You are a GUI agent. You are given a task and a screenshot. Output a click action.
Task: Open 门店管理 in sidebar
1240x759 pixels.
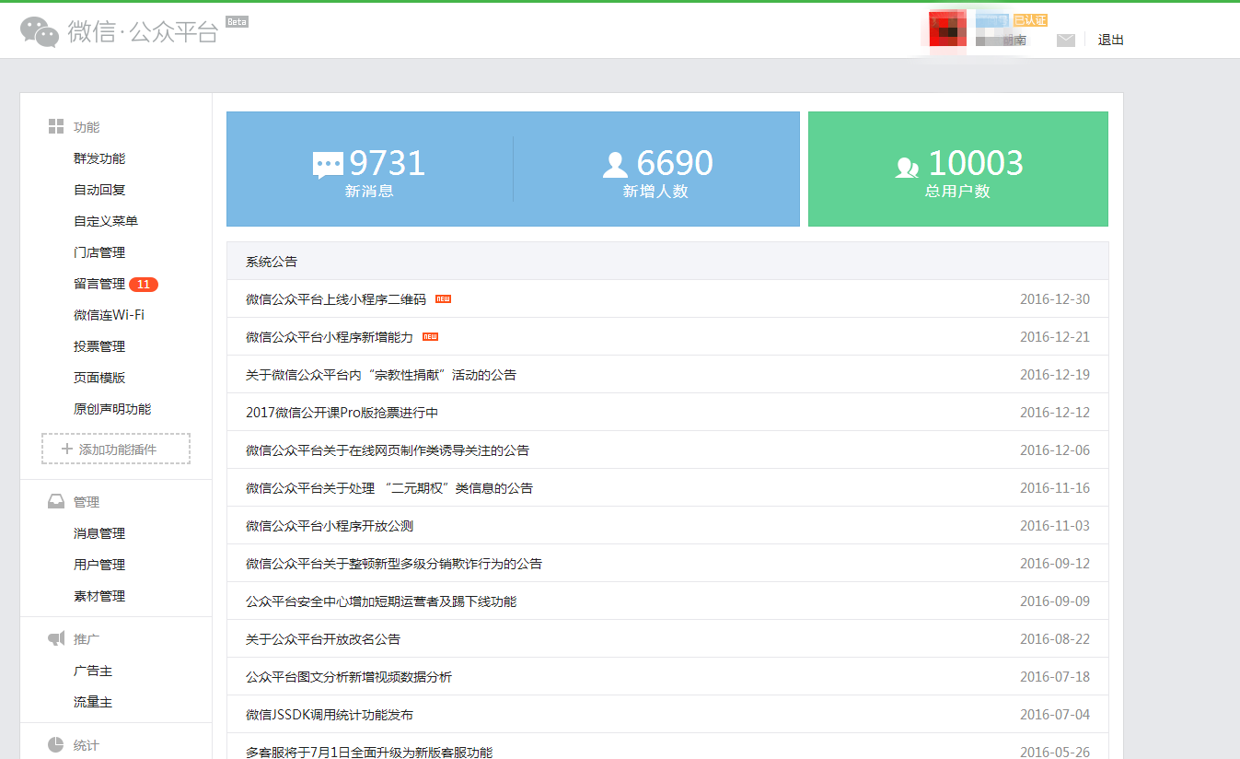[99, 252]
